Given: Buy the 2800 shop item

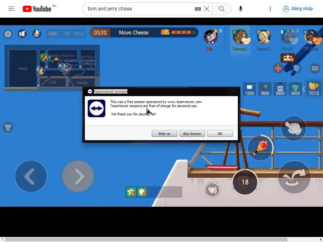Looking at the screenshot, I should coord(280,89).
